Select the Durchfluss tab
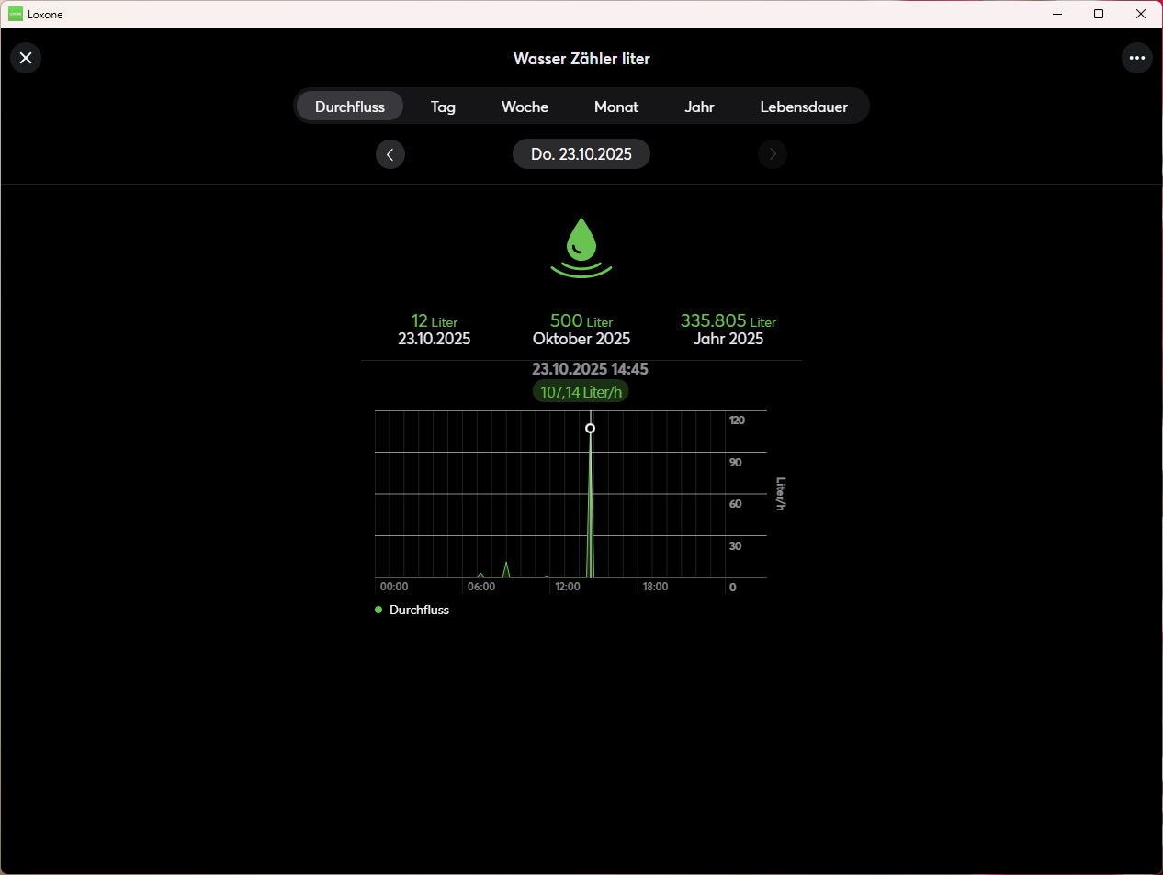 (350, 107)
